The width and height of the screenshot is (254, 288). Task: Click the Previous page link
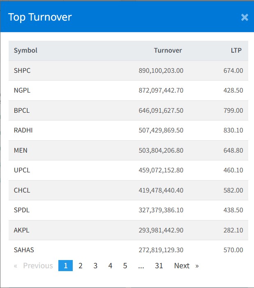pyautogui.click(x=34, y=266)
